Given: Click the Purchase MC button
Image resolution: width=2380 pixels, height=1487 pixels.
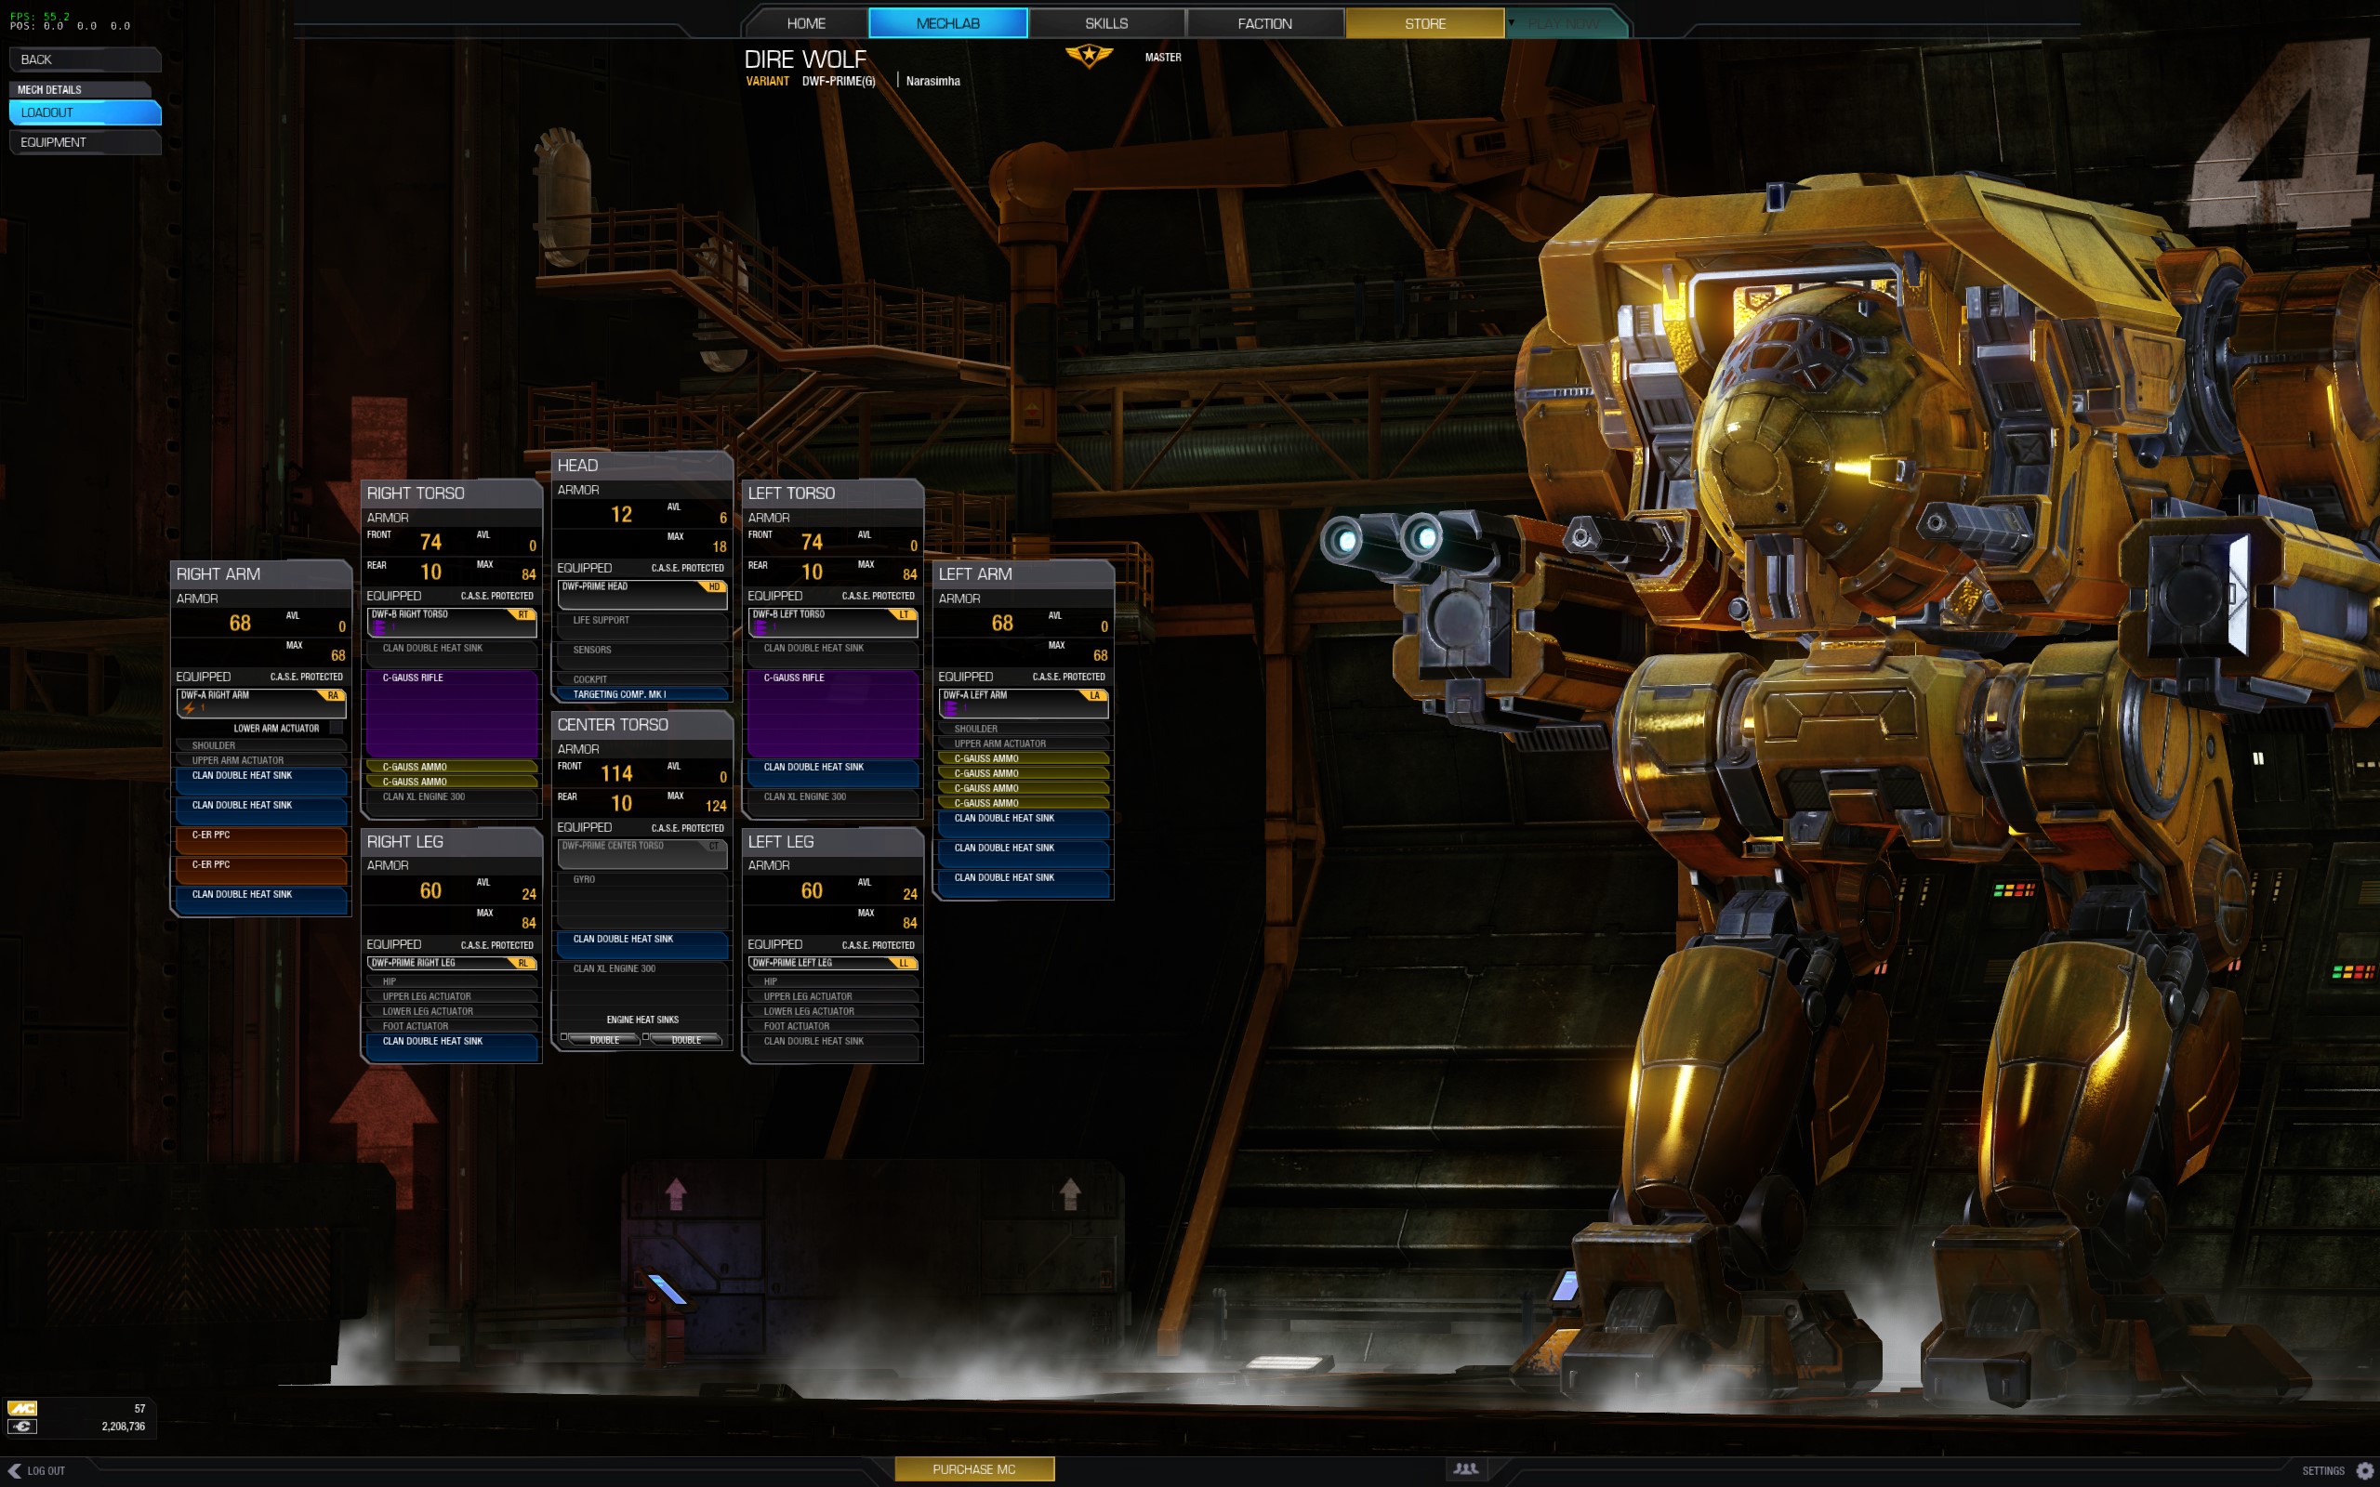Looking at the screenshot, I should pyautogui.click(x=973, y=1469).
